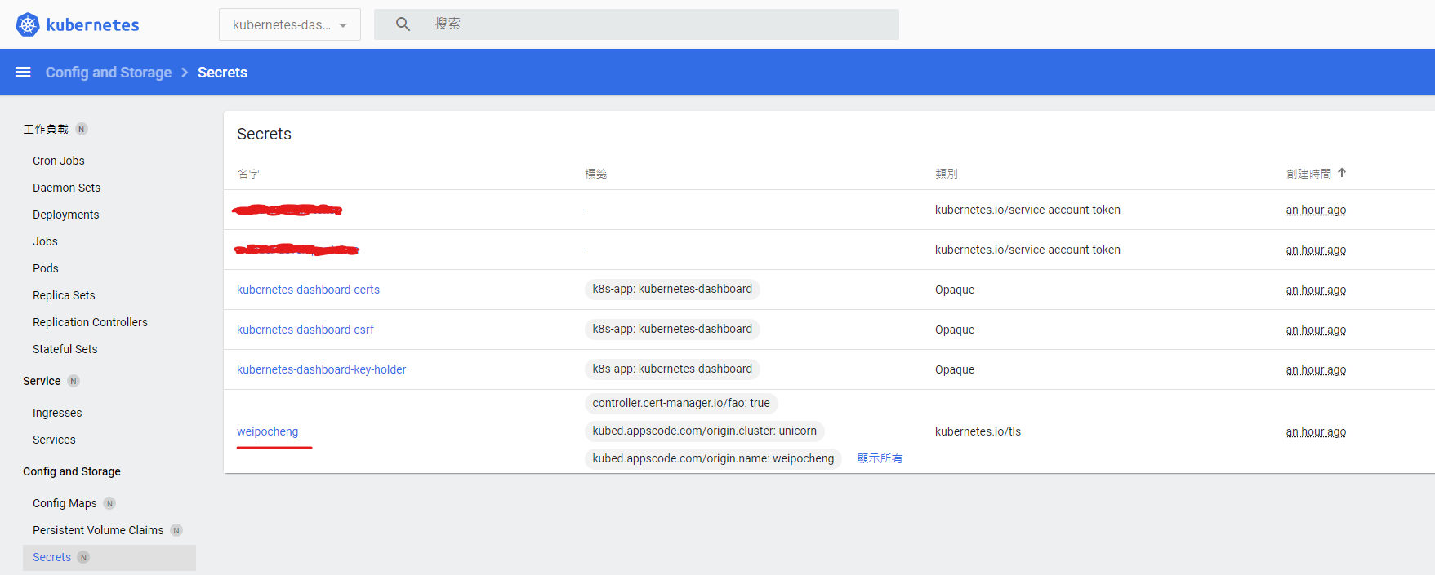The width and height of the screenshot is (1435, 575).
Task: Open the hamburger navigation menu
Action: coord(23,72)
